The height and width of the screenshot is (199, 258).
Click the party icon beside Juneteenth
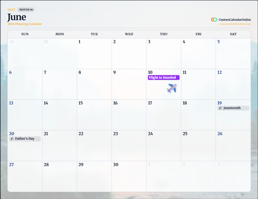(220, 108)
